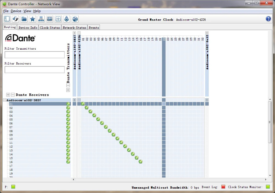Viewport: 275px width, 193px height.
Task: Click the red Event Log indicator
Action: [223, 187]
